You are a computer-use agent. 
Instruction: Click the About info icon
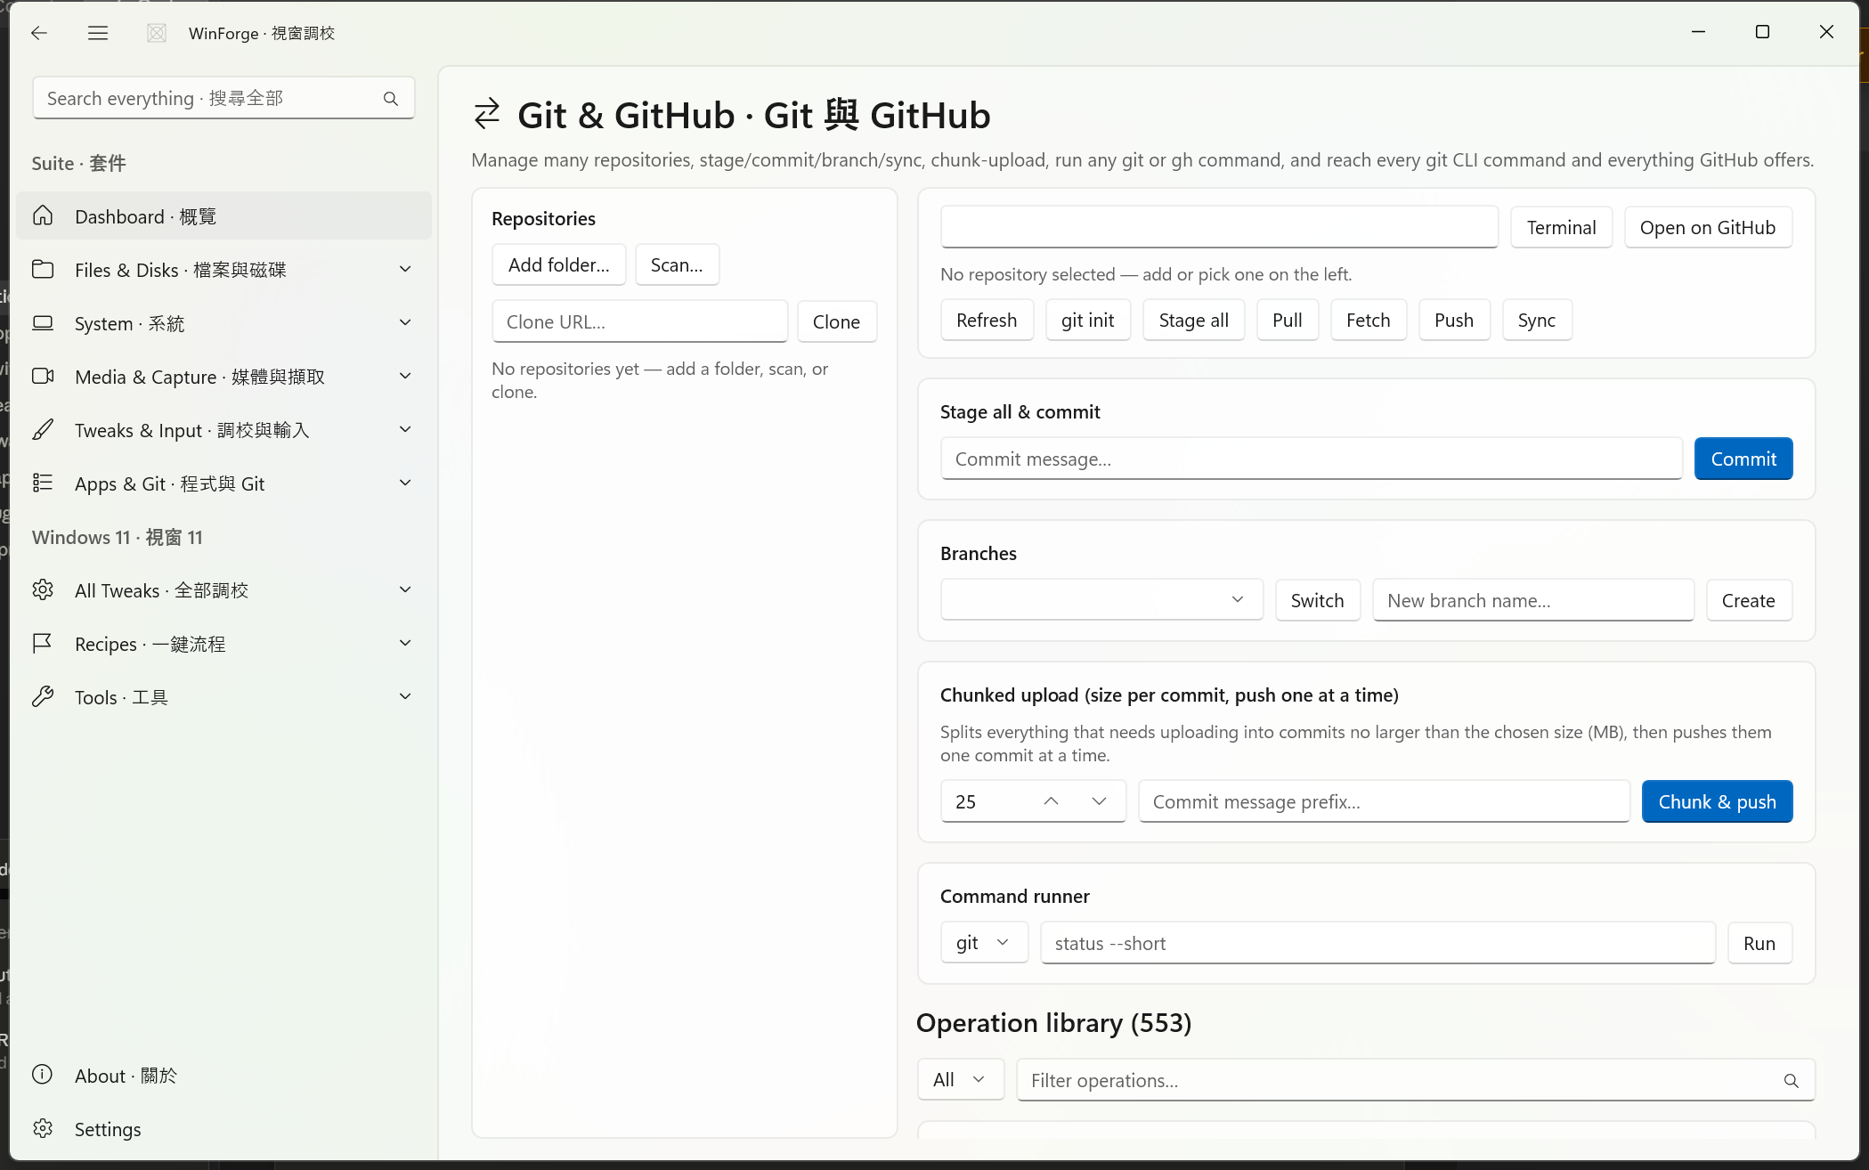pyautogui.click(x=43, y=1075)
